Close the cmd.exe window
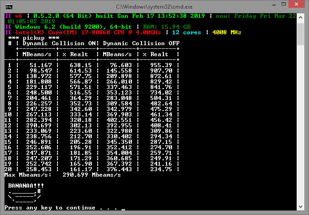 click(296, 4)
